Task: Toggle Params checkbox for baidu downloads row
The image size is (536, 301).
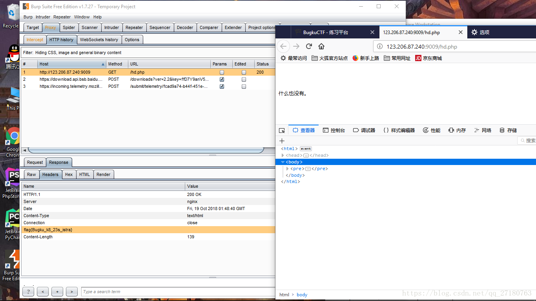Action: [x=222, y=80]
